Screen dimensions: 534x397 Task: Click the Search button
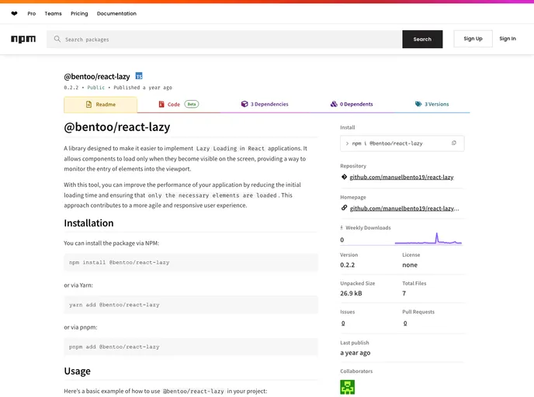click(422, 39)
